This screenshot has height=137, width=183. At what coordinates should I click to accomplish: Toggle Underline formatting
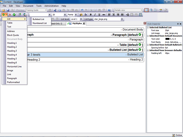click(99, 15)
